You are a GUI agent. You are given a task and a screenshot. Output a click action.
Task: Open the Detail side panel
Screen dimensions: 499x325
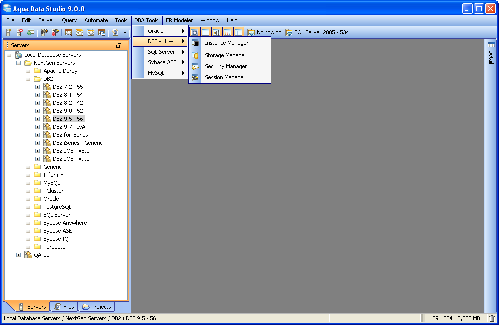pos(491,53)
